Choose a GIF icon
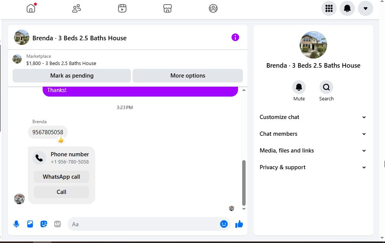Viewport: 385px width, 243px height. point(58,224)
